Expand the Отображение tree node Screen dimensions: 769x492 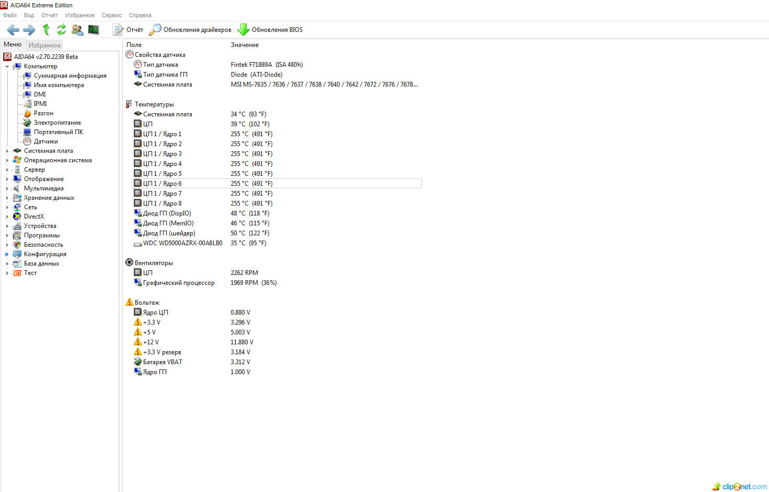[x=7, y=179]
